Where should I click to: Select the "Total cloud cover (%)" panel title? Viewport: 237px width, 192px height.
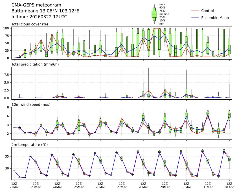(30, 24)
